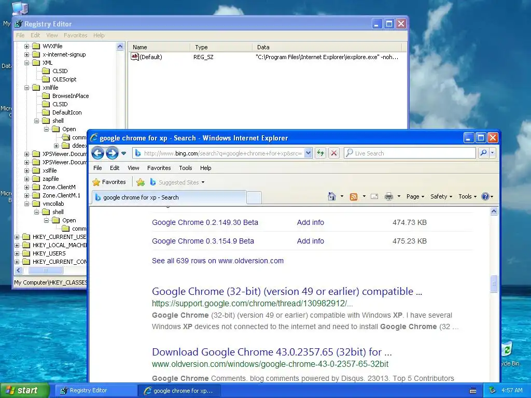This screenshot has height=398, width=531.
Task: Open the Tools dropdown in command bar
Action: pyautogui.click(x=467, y=196)
